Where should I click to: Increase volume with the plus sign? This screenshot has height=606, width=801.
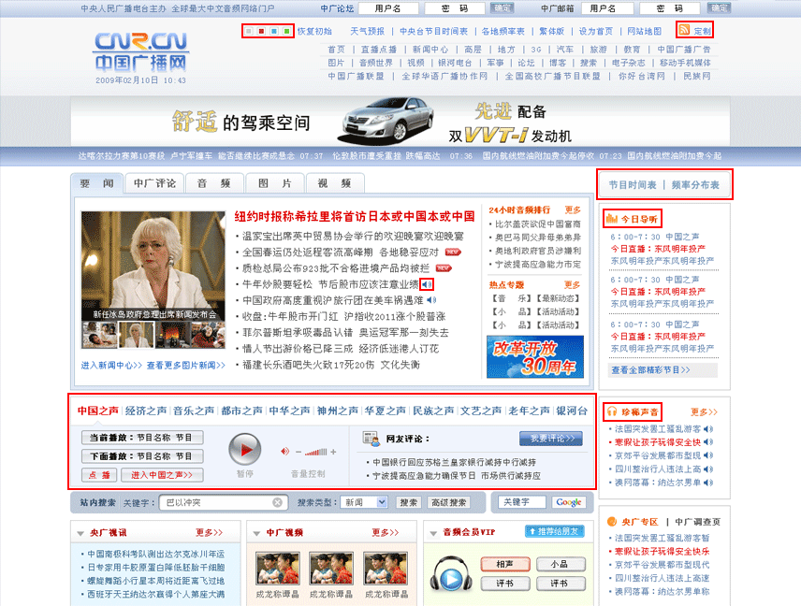[x=334, y=452]
